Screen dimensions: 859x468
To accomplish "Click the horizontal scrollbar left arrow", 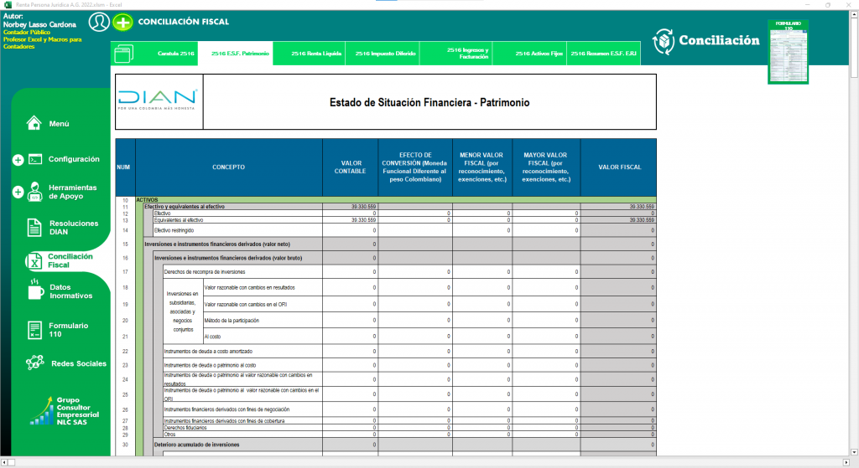I will [x=4, y=462].
